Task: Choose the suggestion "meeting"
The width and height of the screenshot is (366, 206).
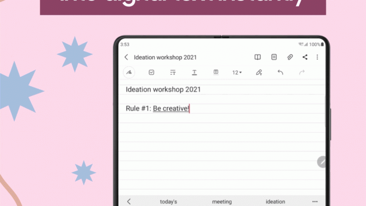Action: (x=222, y=201)
